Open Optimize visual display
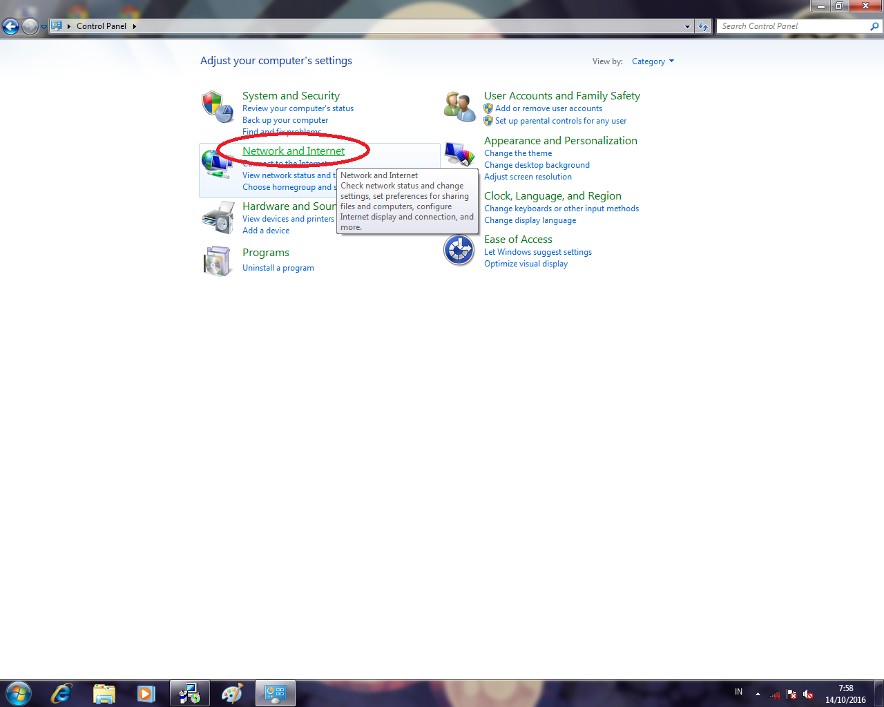 tap(526, 264)
